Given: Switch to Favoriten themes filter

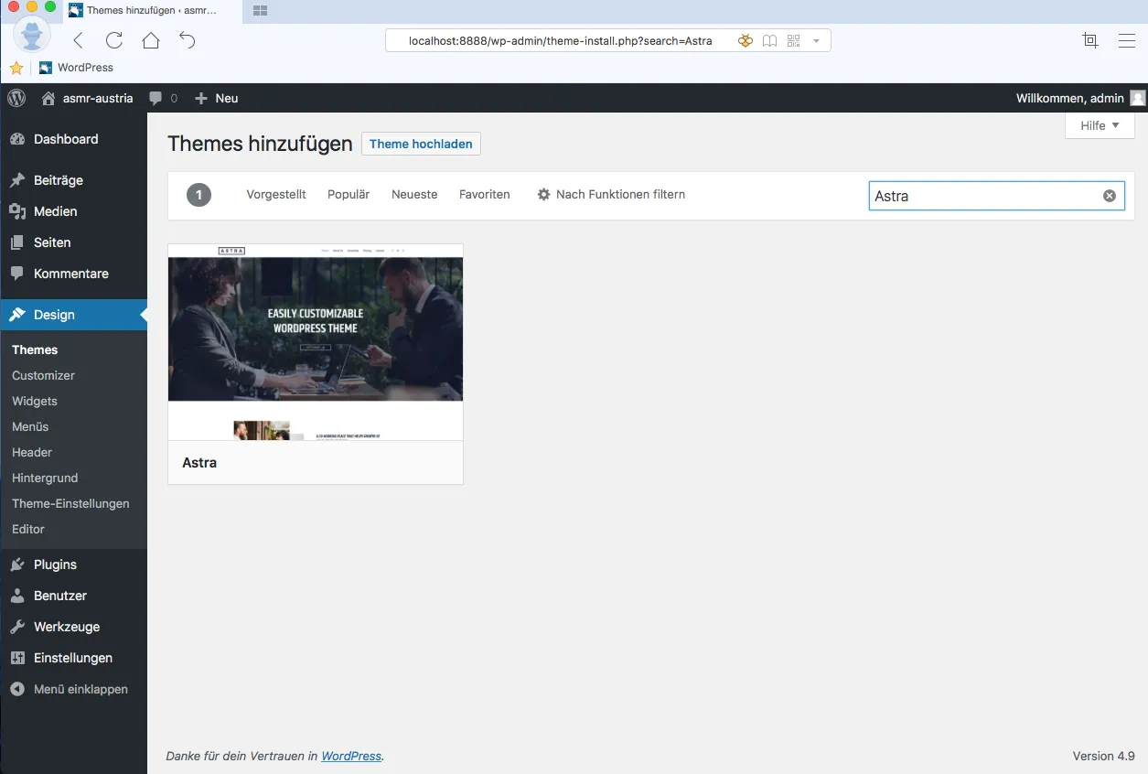Looking at the screenshot, I should [485, 194].
